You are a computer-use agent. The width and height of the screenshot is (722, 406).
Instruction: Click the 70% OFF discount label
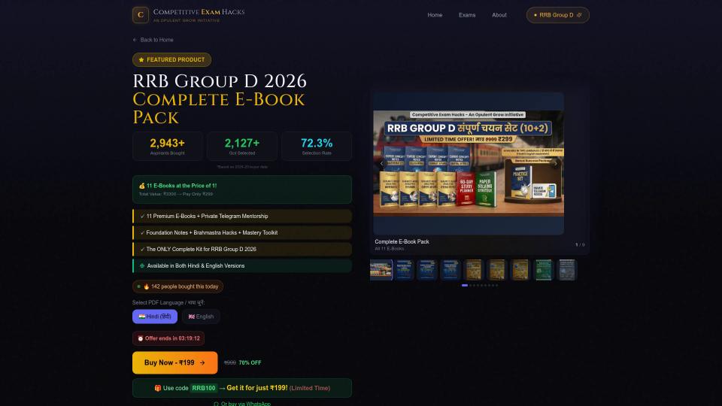click(250, 362)
